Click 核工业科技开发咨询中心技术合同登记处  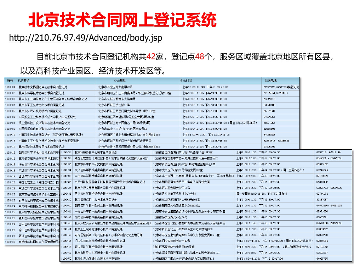click(x=44, y=123)
